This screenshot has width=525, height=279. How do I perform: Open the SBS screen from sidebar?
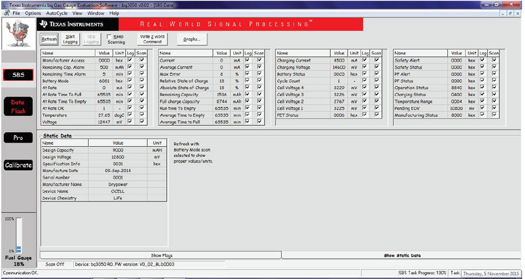(x=19, y=75)
